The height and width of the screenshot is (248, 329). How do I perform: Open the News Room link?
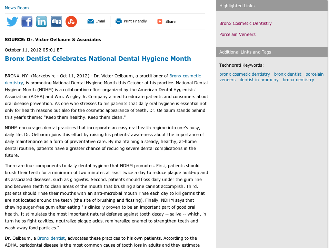coord(17,8)
